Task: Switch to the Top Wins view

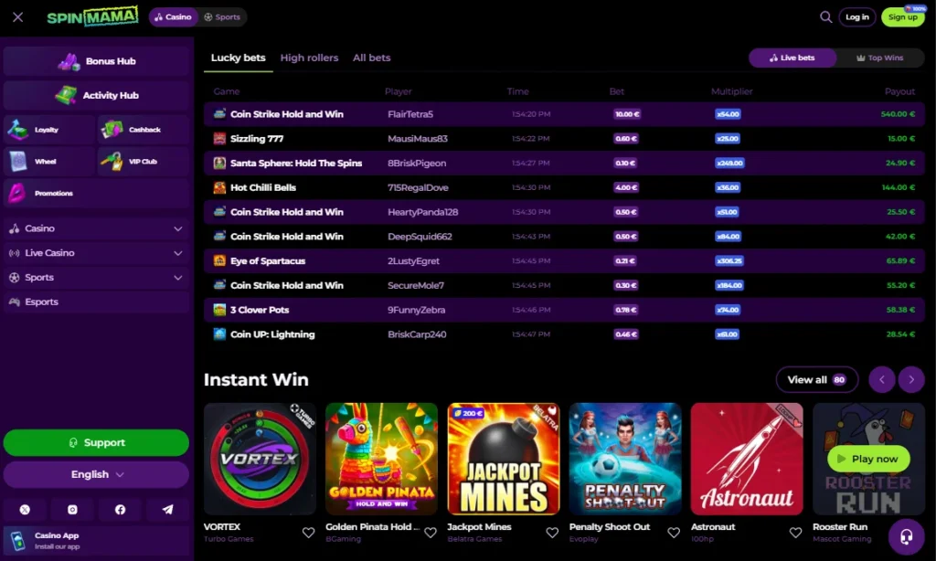Action: tap(879, 58)
